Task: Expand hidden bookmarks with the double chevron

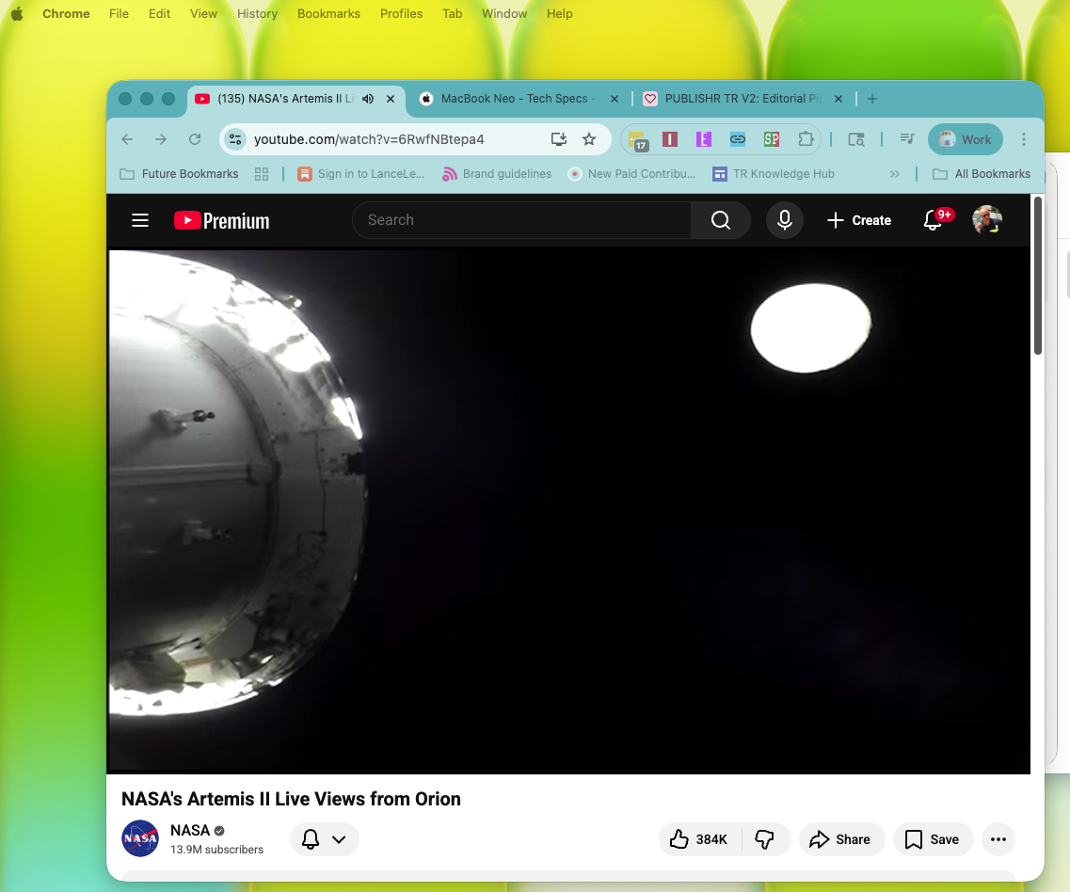Action: tap(894, 173)
